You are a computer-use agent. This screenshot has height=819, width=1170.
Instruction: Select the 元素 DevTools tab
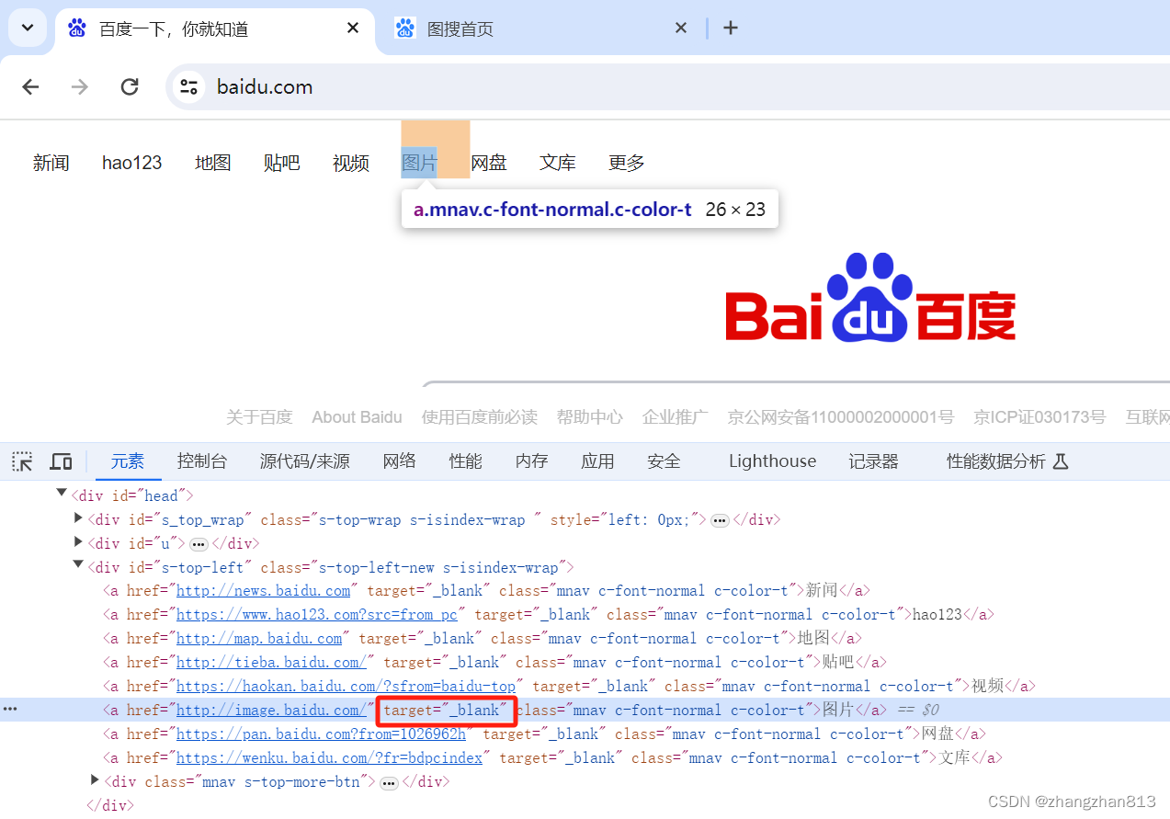point(128,461)
